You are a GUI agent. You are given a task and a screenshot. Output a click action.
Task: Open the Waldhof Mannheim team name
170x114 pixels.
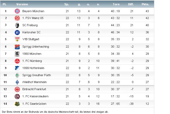tap(35, 82)
